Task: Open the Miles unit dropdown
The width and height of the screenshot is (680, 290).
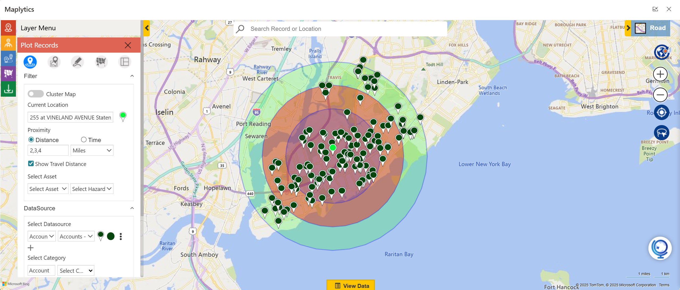Action: coord(92,150)
